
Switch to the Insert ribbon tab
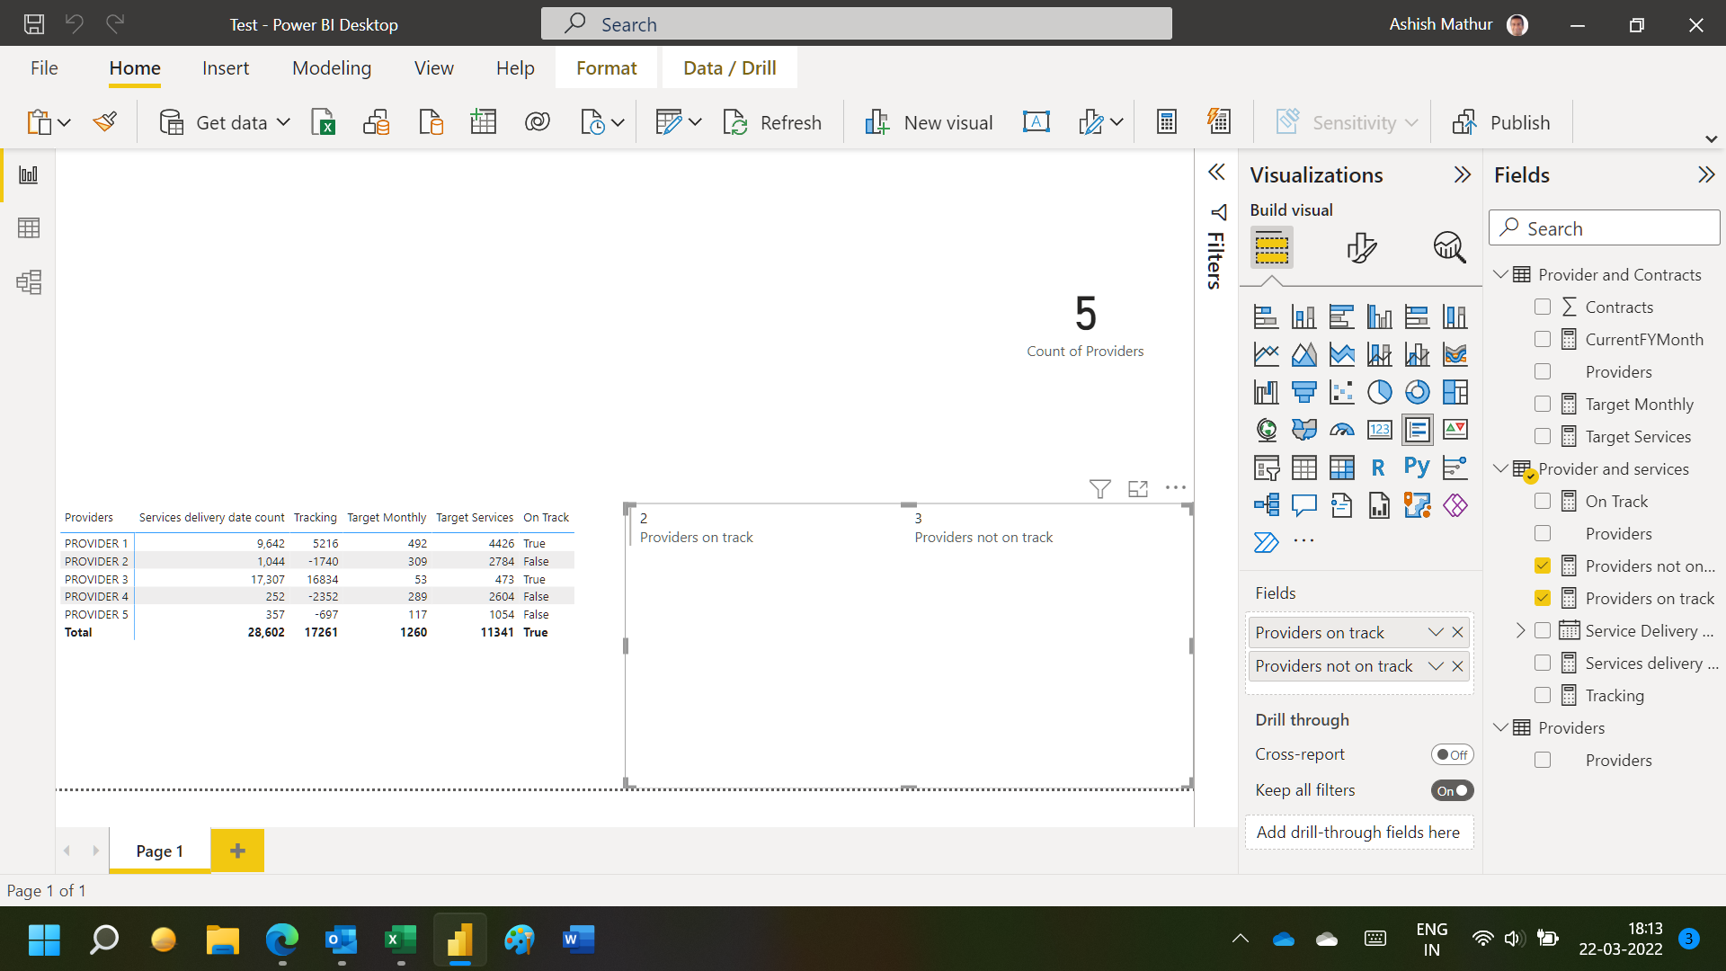226,68
